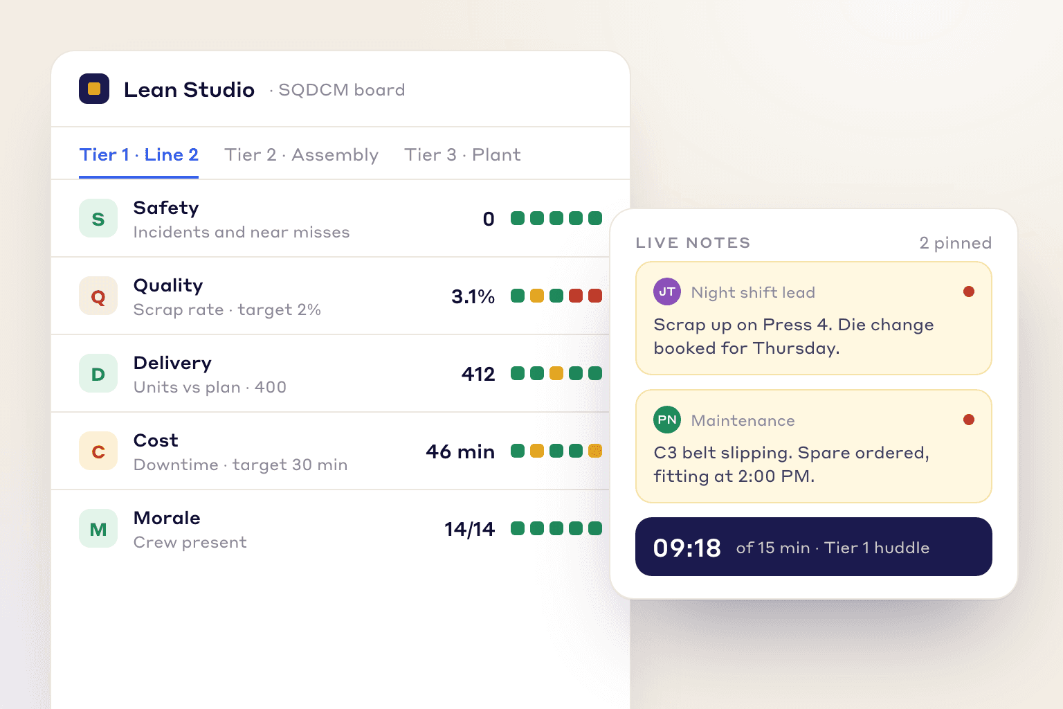Click the Cost value 46 min
This screenshot has width=1063, height=709.
click(460, 451)
